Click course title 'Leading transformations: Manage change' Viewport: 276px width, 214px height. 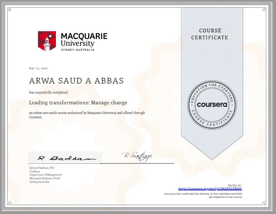point(78,103)
